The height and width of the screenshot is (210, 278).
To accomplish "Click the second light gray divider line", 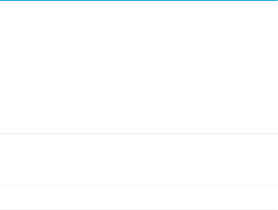I will tap(139, 185).
